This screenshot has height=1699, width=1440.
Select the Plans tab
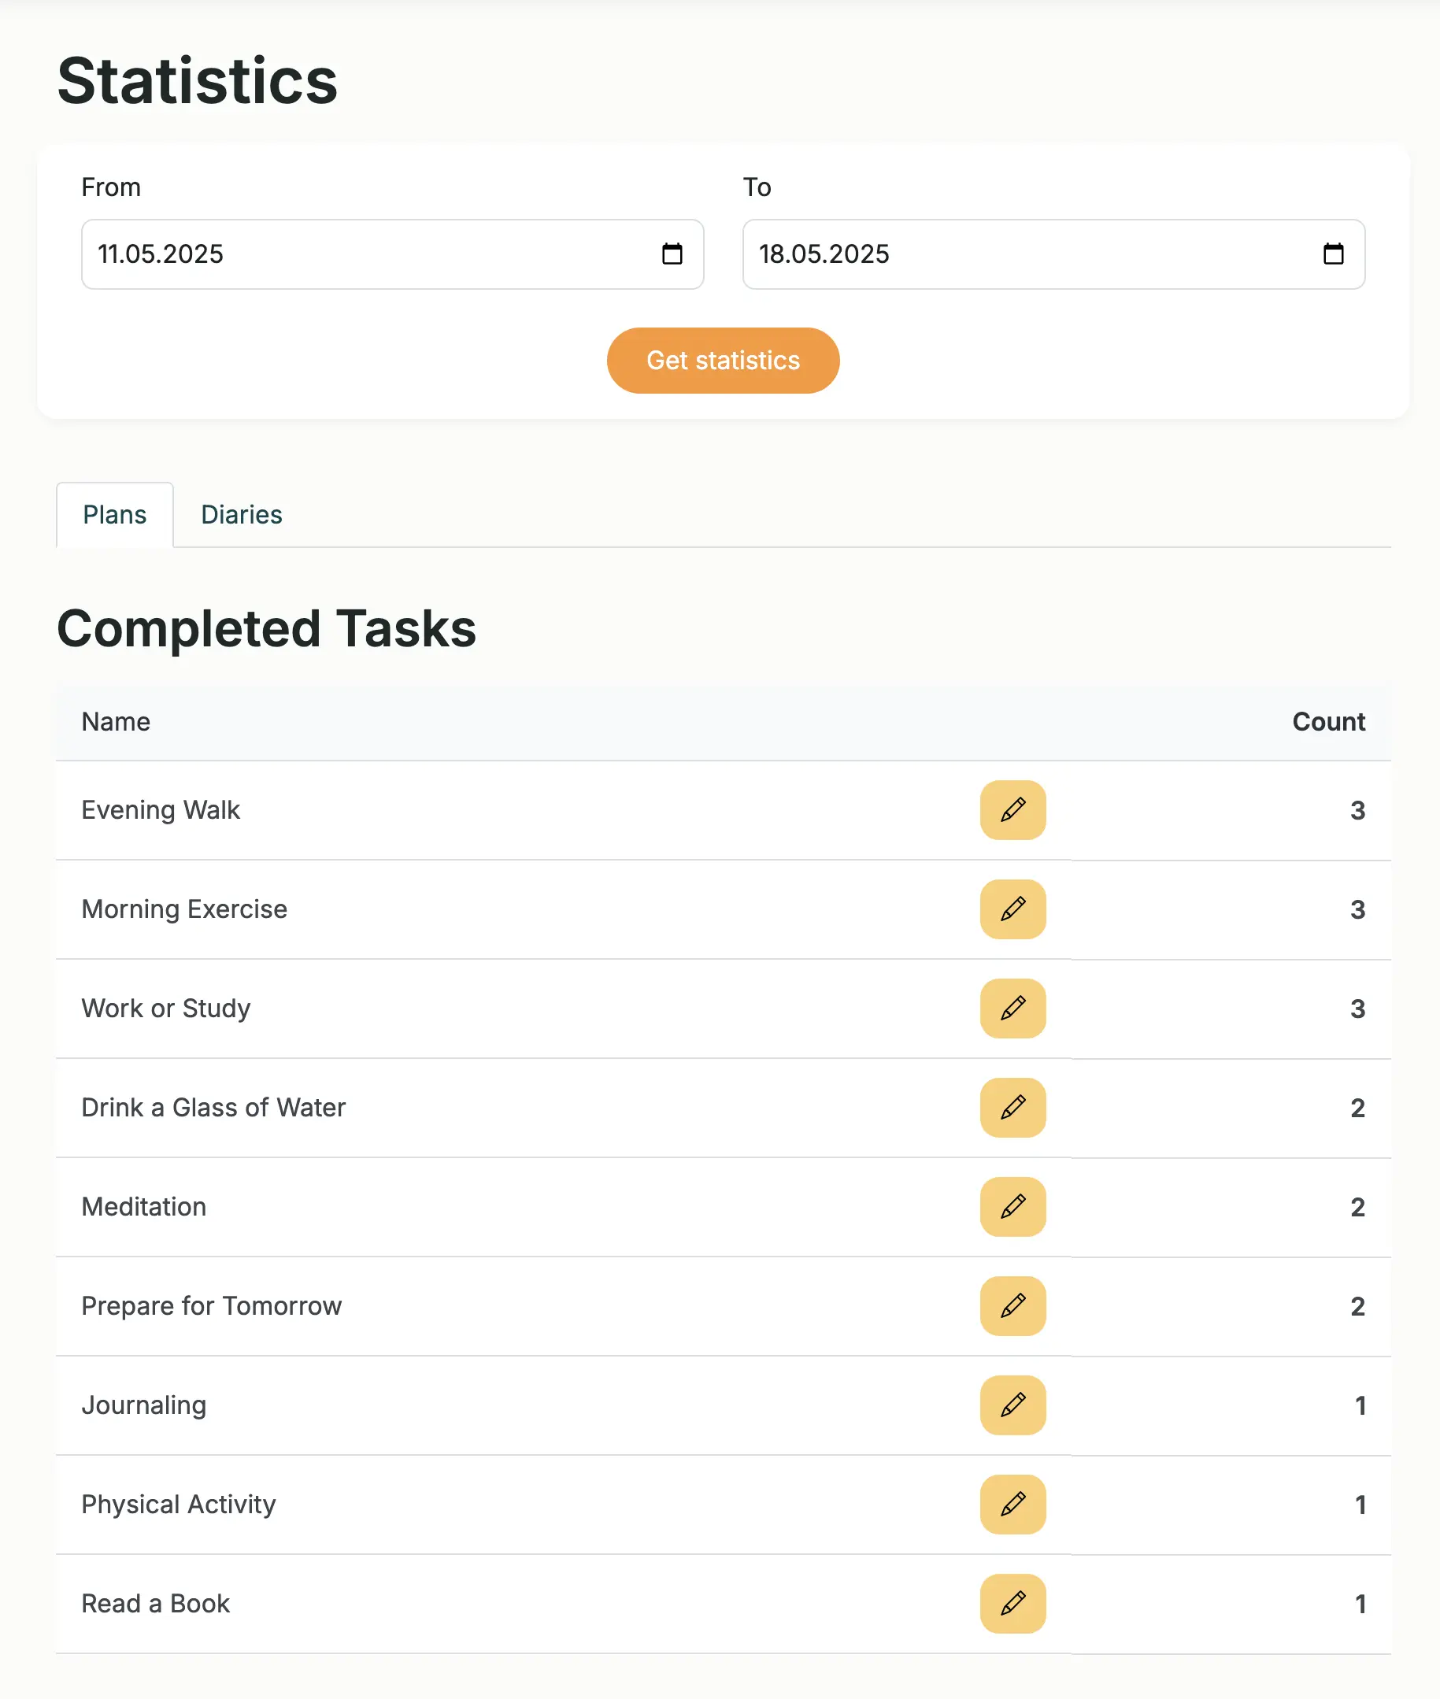click(x=114, y=514)
